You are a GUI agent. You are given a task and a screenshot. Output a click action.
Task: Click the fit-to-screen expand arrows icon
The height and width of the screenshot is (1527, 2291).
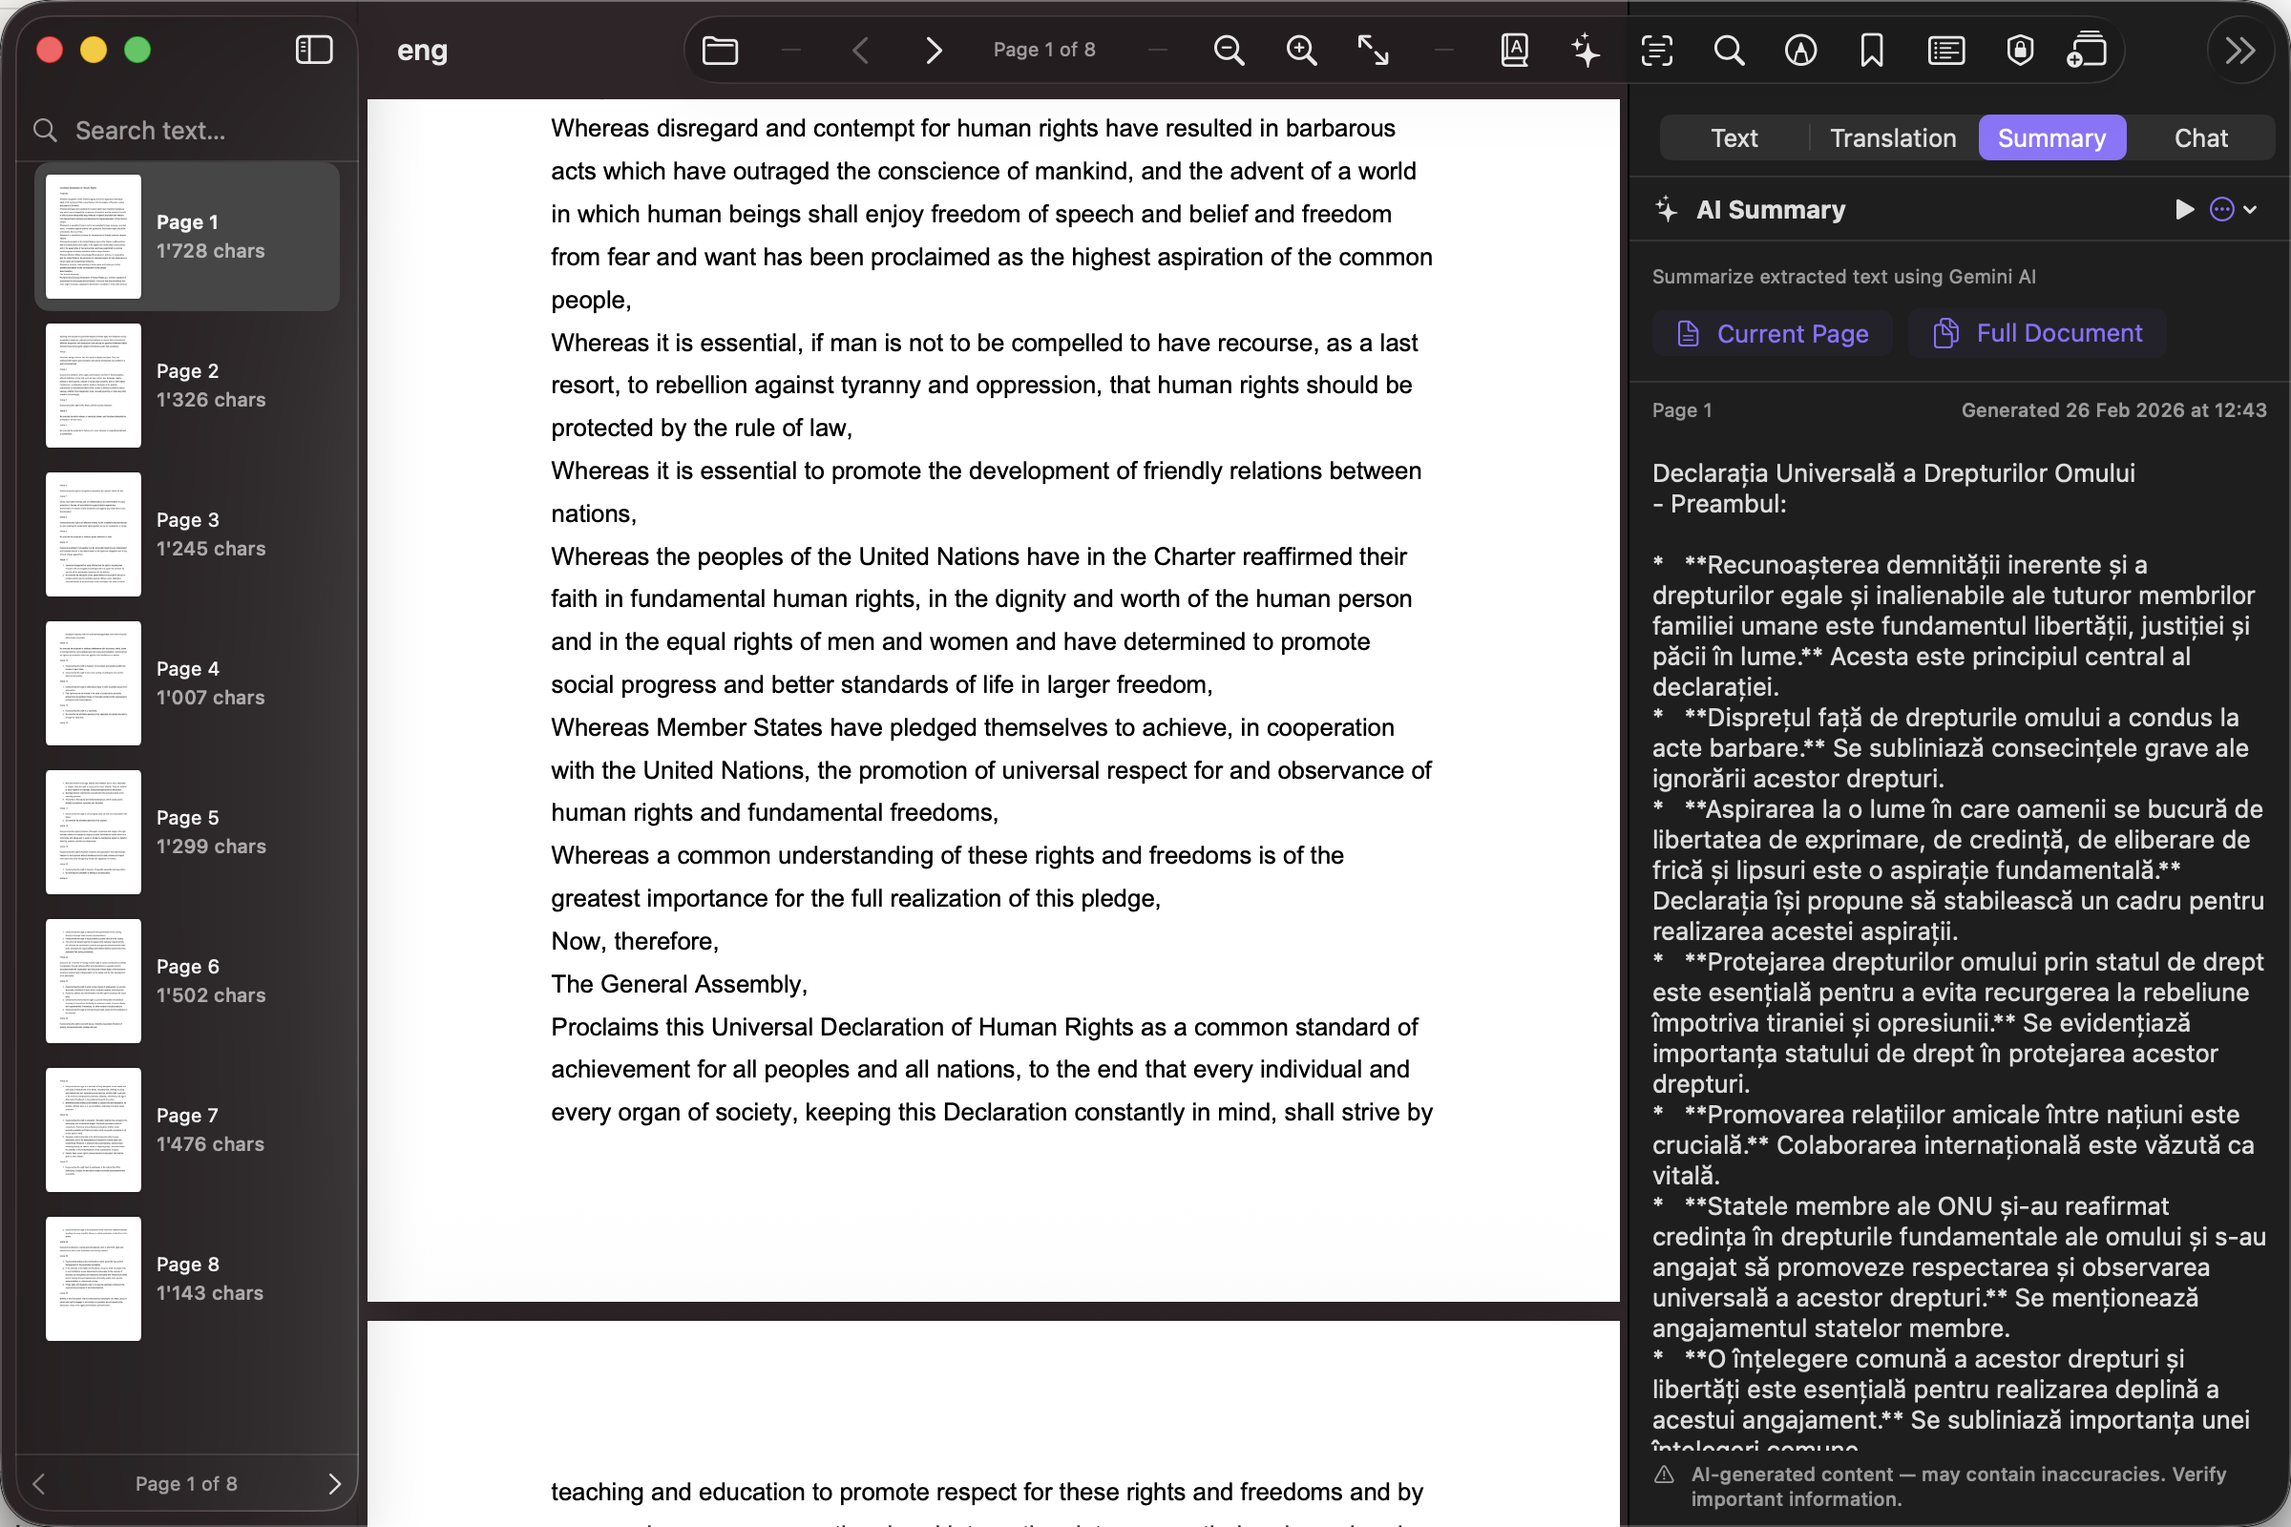click(x=1373, y=50)
